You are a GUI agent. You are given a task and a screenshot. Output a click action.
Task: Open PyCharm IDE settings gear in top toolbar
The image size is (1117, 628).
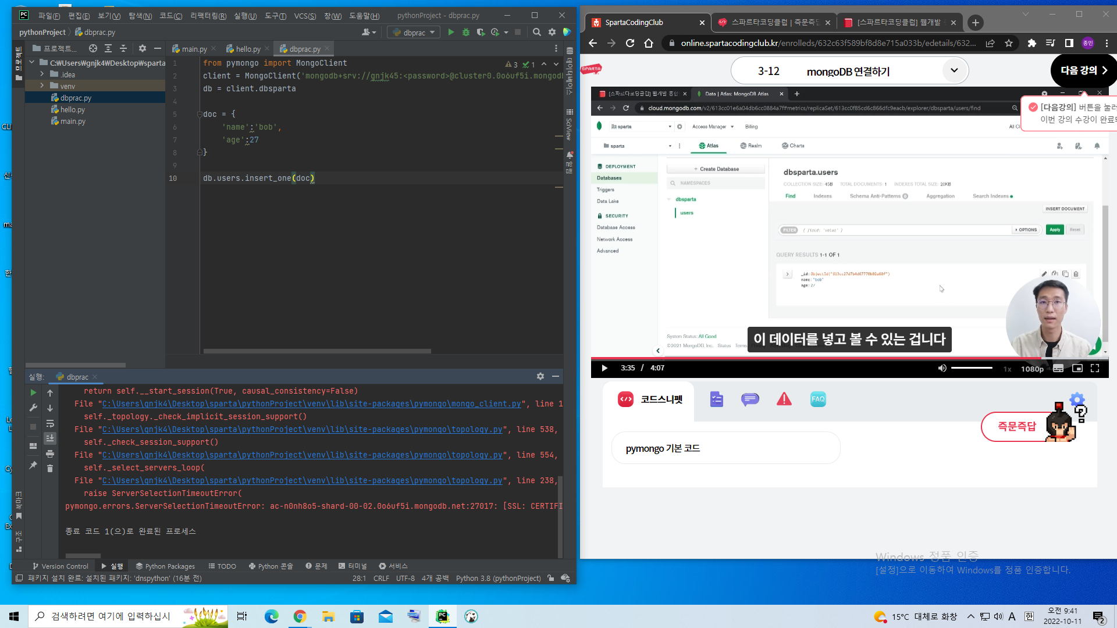pyautogui.click(x=552, y=33)
